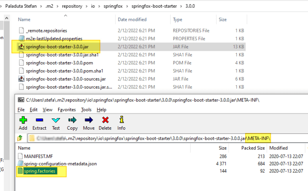This screenshot has height=191, width=308.
Task: Sort 7-Zip list by Modified header
Action: (278, 148)
